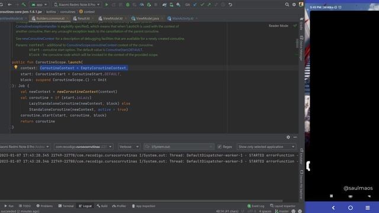The height and width of the screenshot is (213, 379).
Task: Open Search Everywhere magnifier icon
Action: click(287, 5)
